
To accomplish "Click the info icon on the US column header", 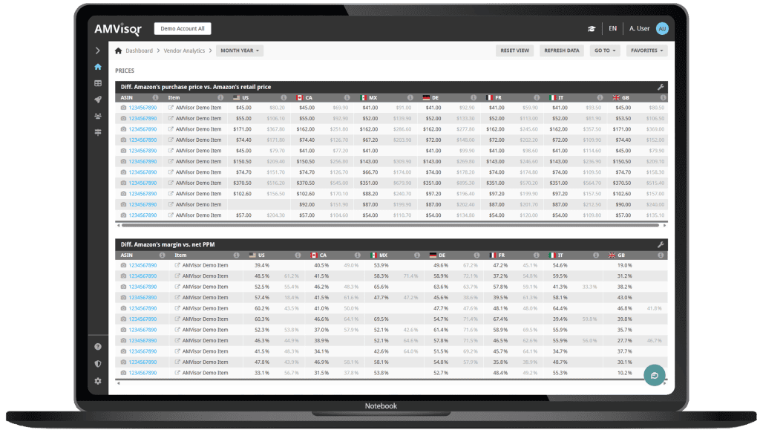I will (x=284, y=97).
